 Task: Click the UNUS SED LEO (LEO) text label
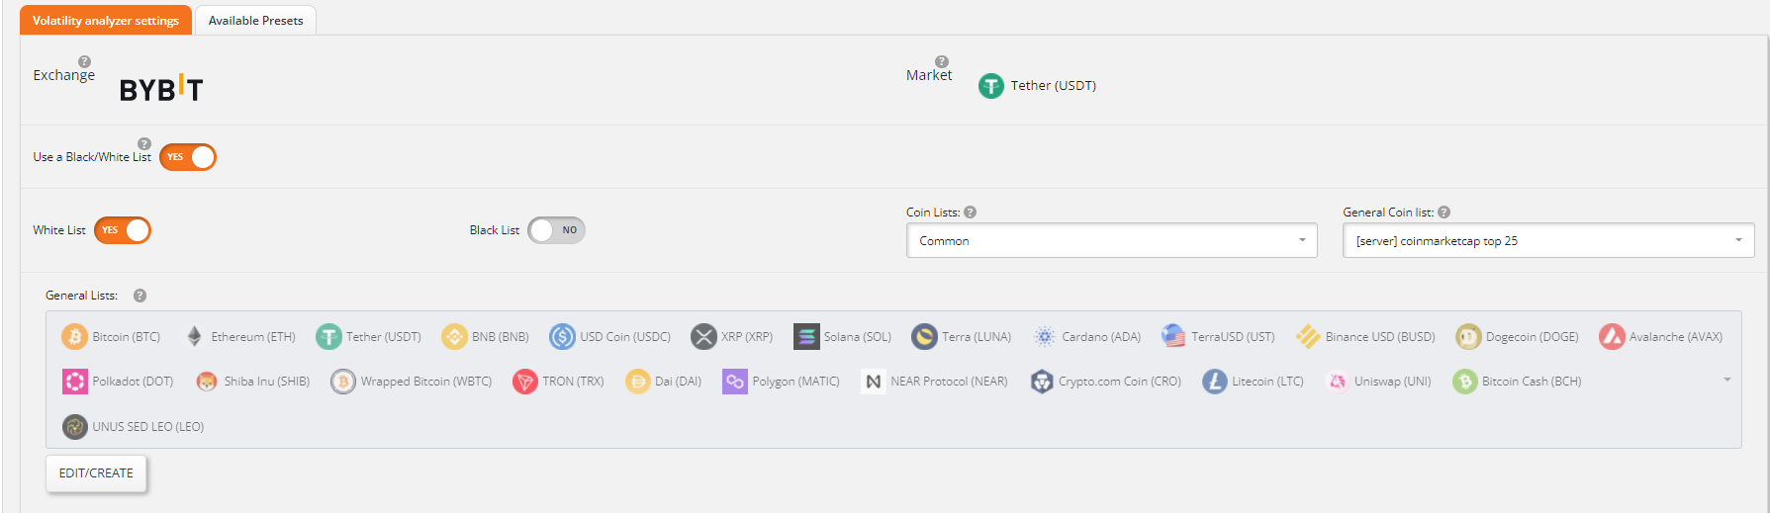pos(148,427)
